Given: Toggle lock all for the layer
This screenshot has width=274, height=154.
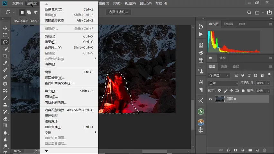Looking at the screenshot, I should pos(243,90).
